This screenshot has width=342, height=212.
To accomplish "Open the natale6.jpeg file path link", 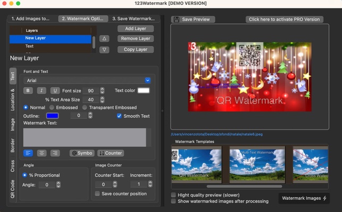I will point(217,134).
